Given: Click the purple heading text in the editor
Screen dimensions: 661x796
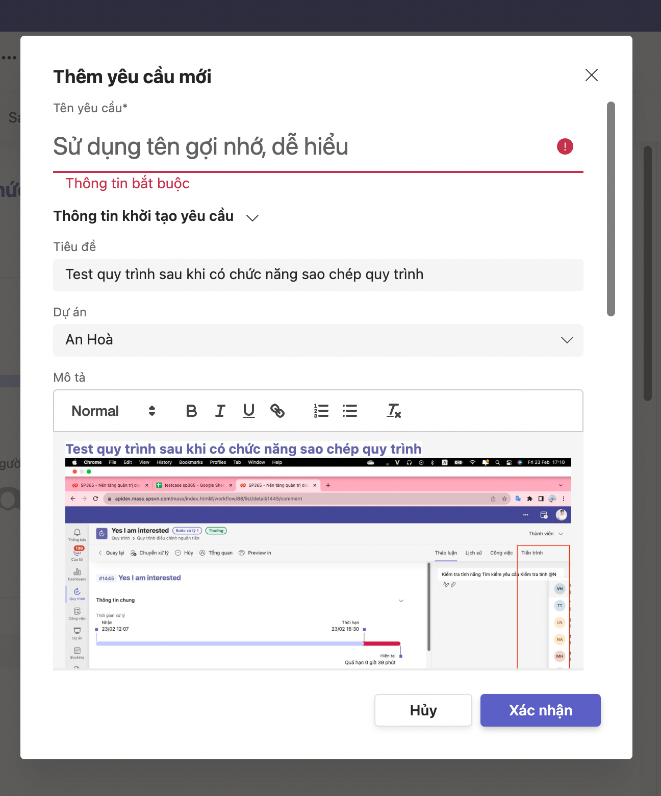Looking at the screenshot, I should 243,449.
